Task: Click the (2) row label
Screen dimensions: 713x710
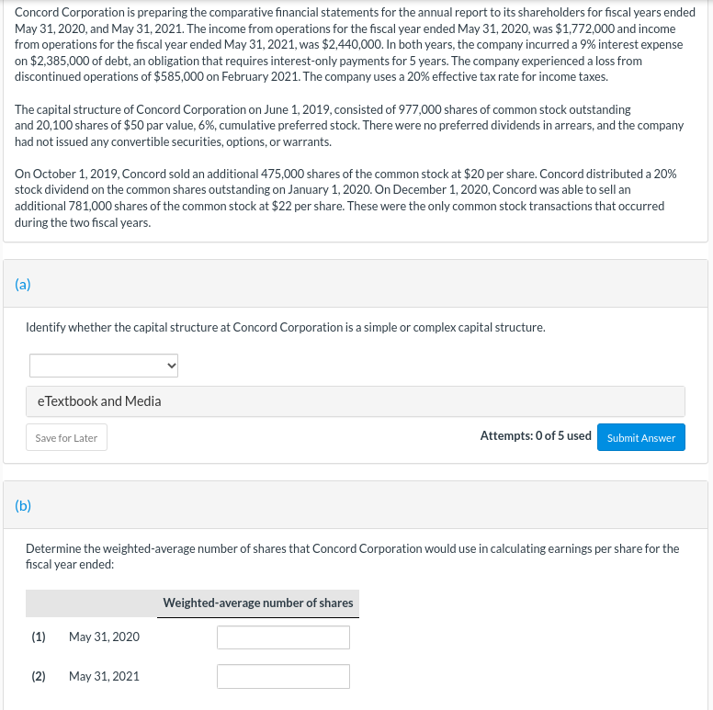Action: pyautogui.click(x=39, y=676)
